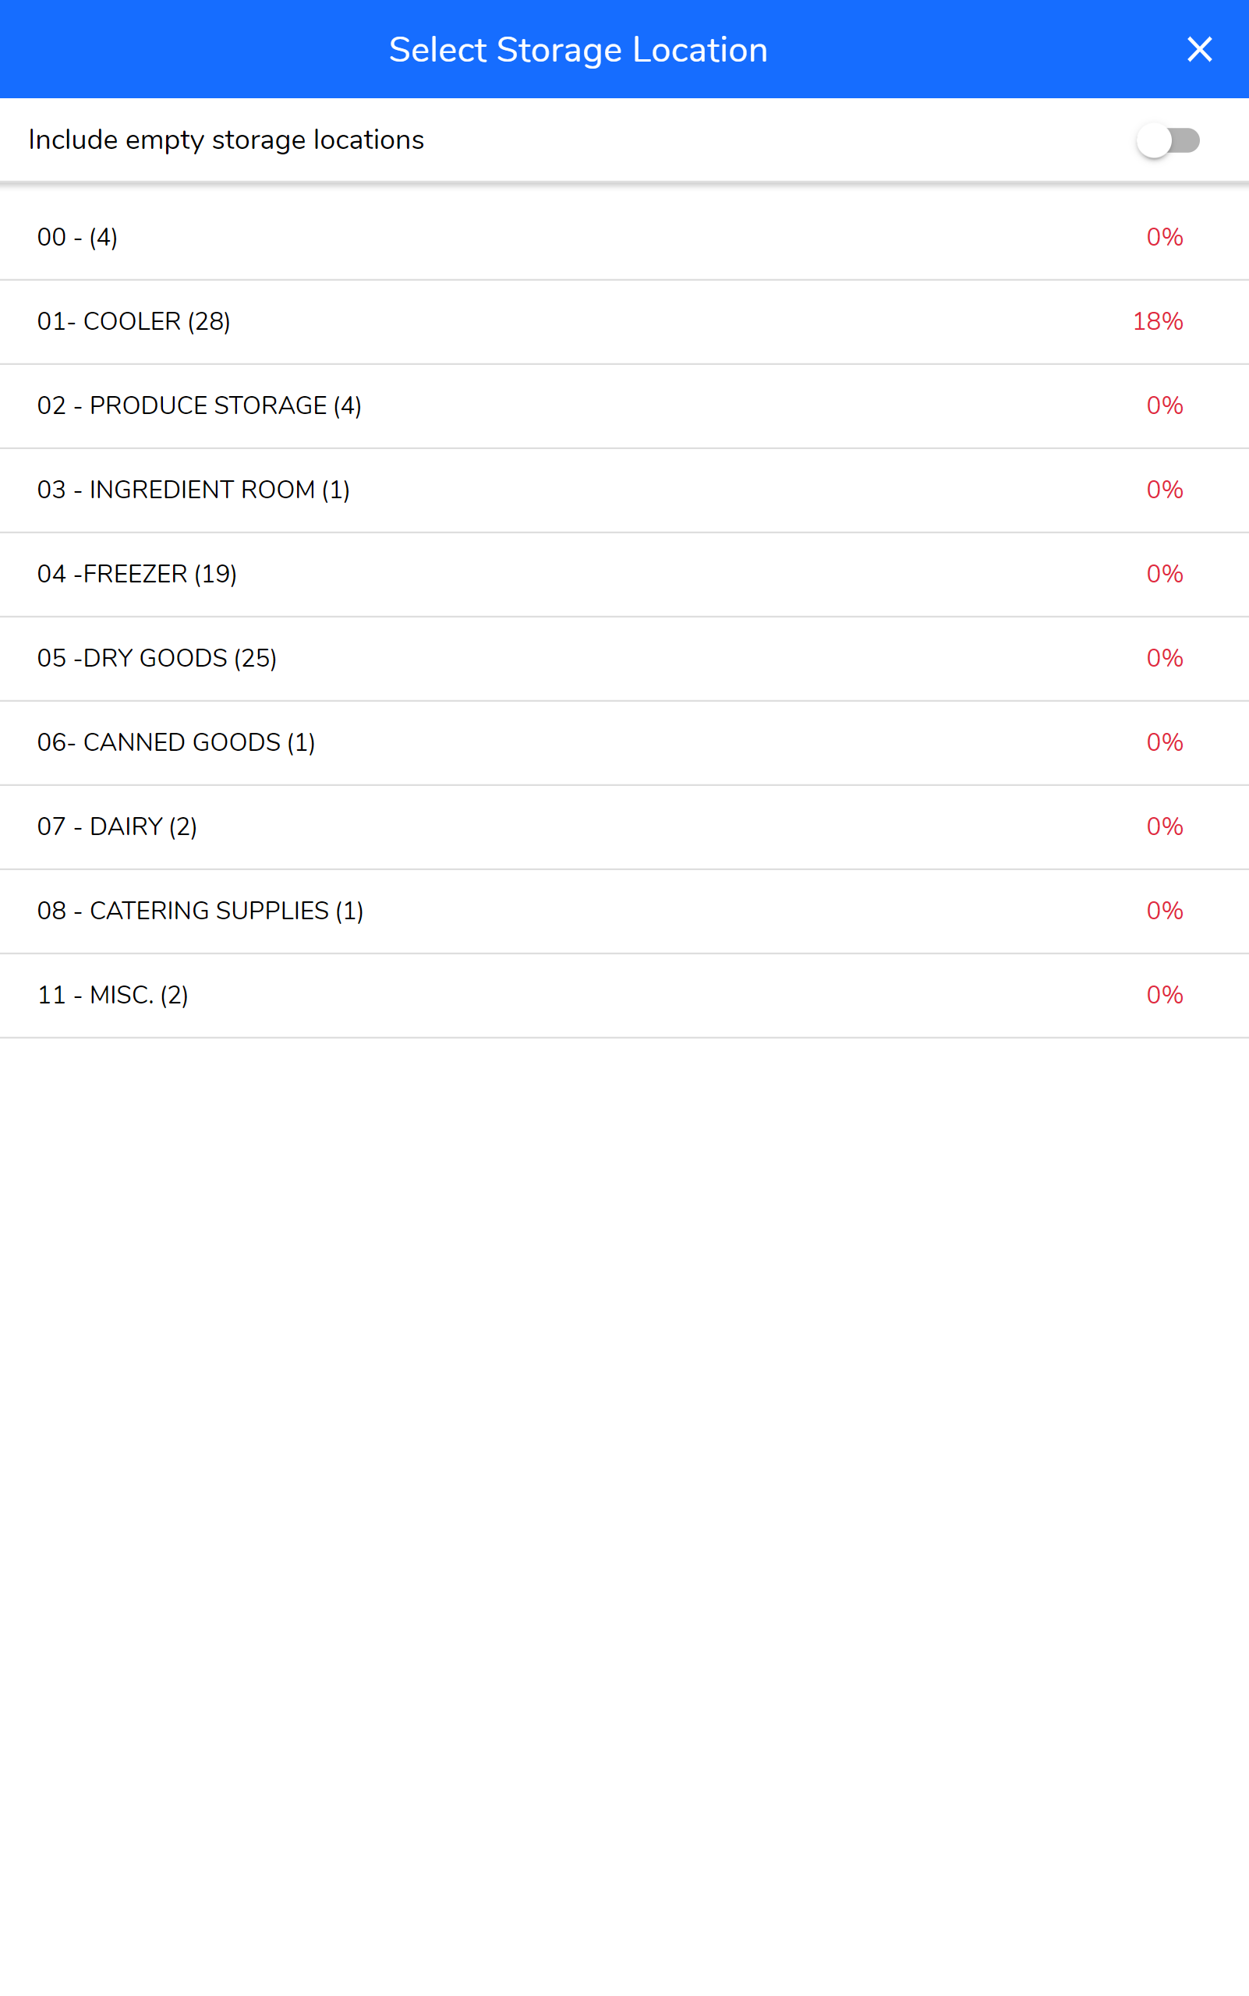Open 05 -DRY GOODS (25)
Viewport: 1249px width, 1996px height.
pyautogui.click(x=157, y=659)
